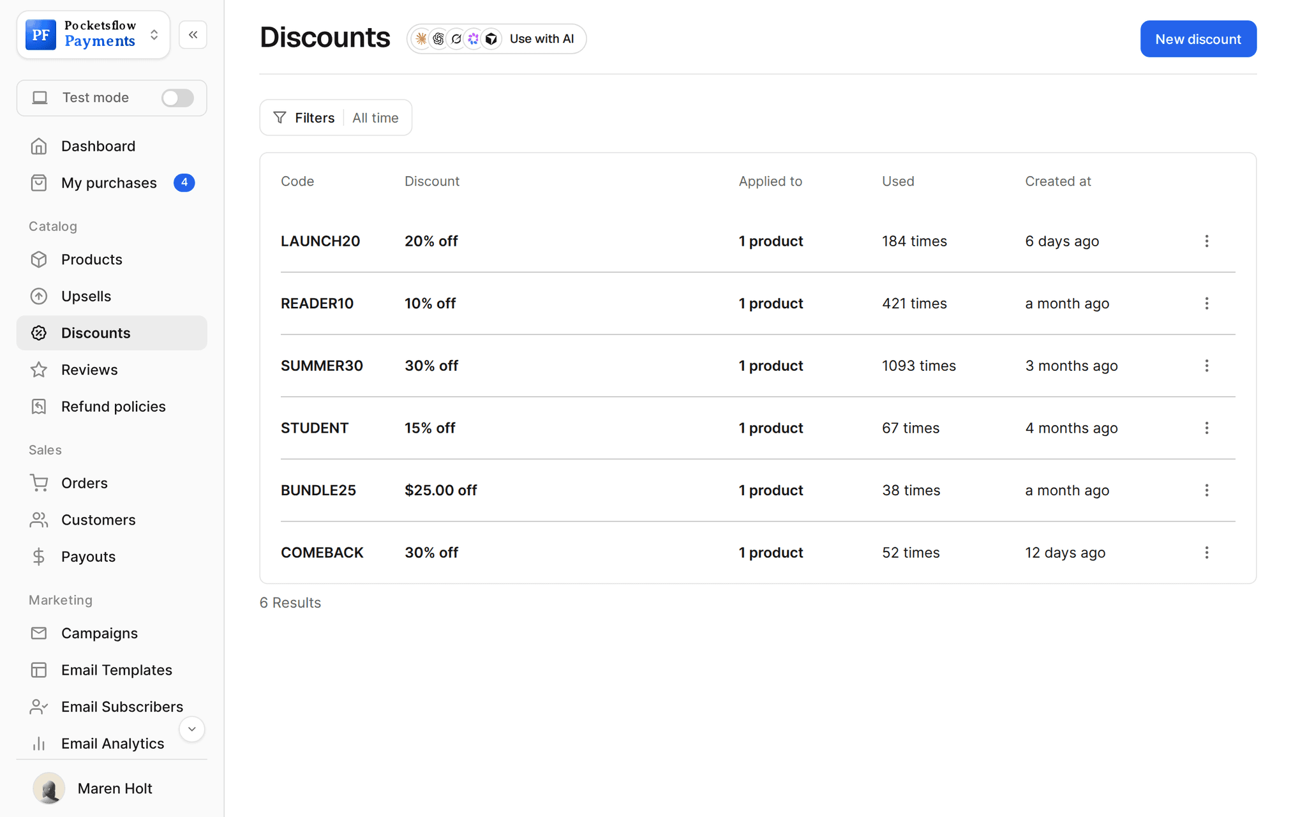Go to Email Templates
Image resolution: width=1307 pixels, height=817 pixels.
(x=112, y=670)
